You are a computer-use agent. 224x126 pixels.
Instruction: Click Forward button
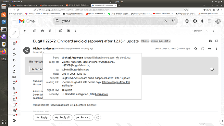[x=83, y=118]
